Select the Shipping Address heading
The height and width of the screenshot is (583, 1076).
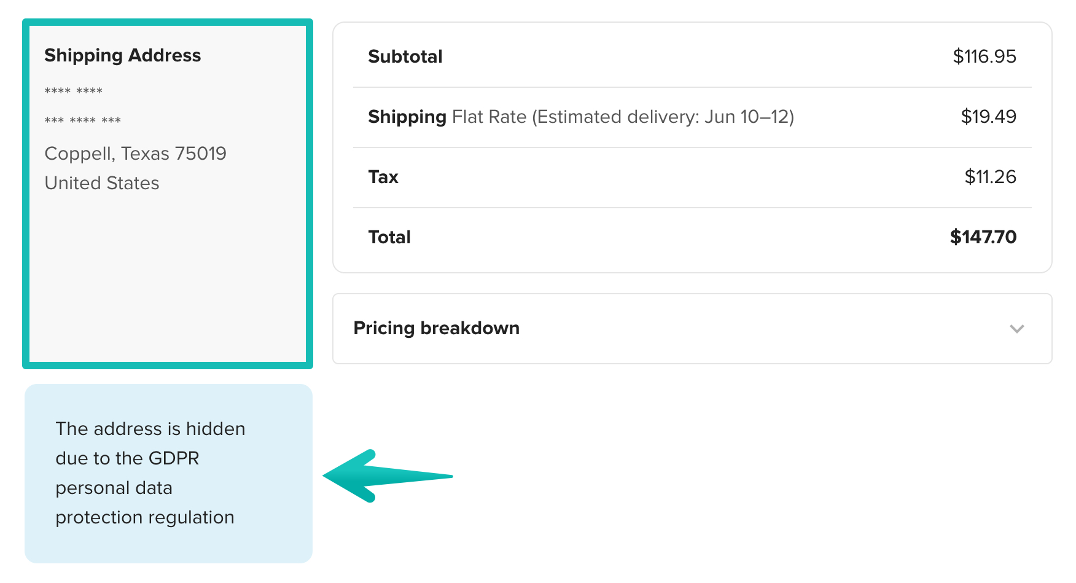click(x=122, y=55)
